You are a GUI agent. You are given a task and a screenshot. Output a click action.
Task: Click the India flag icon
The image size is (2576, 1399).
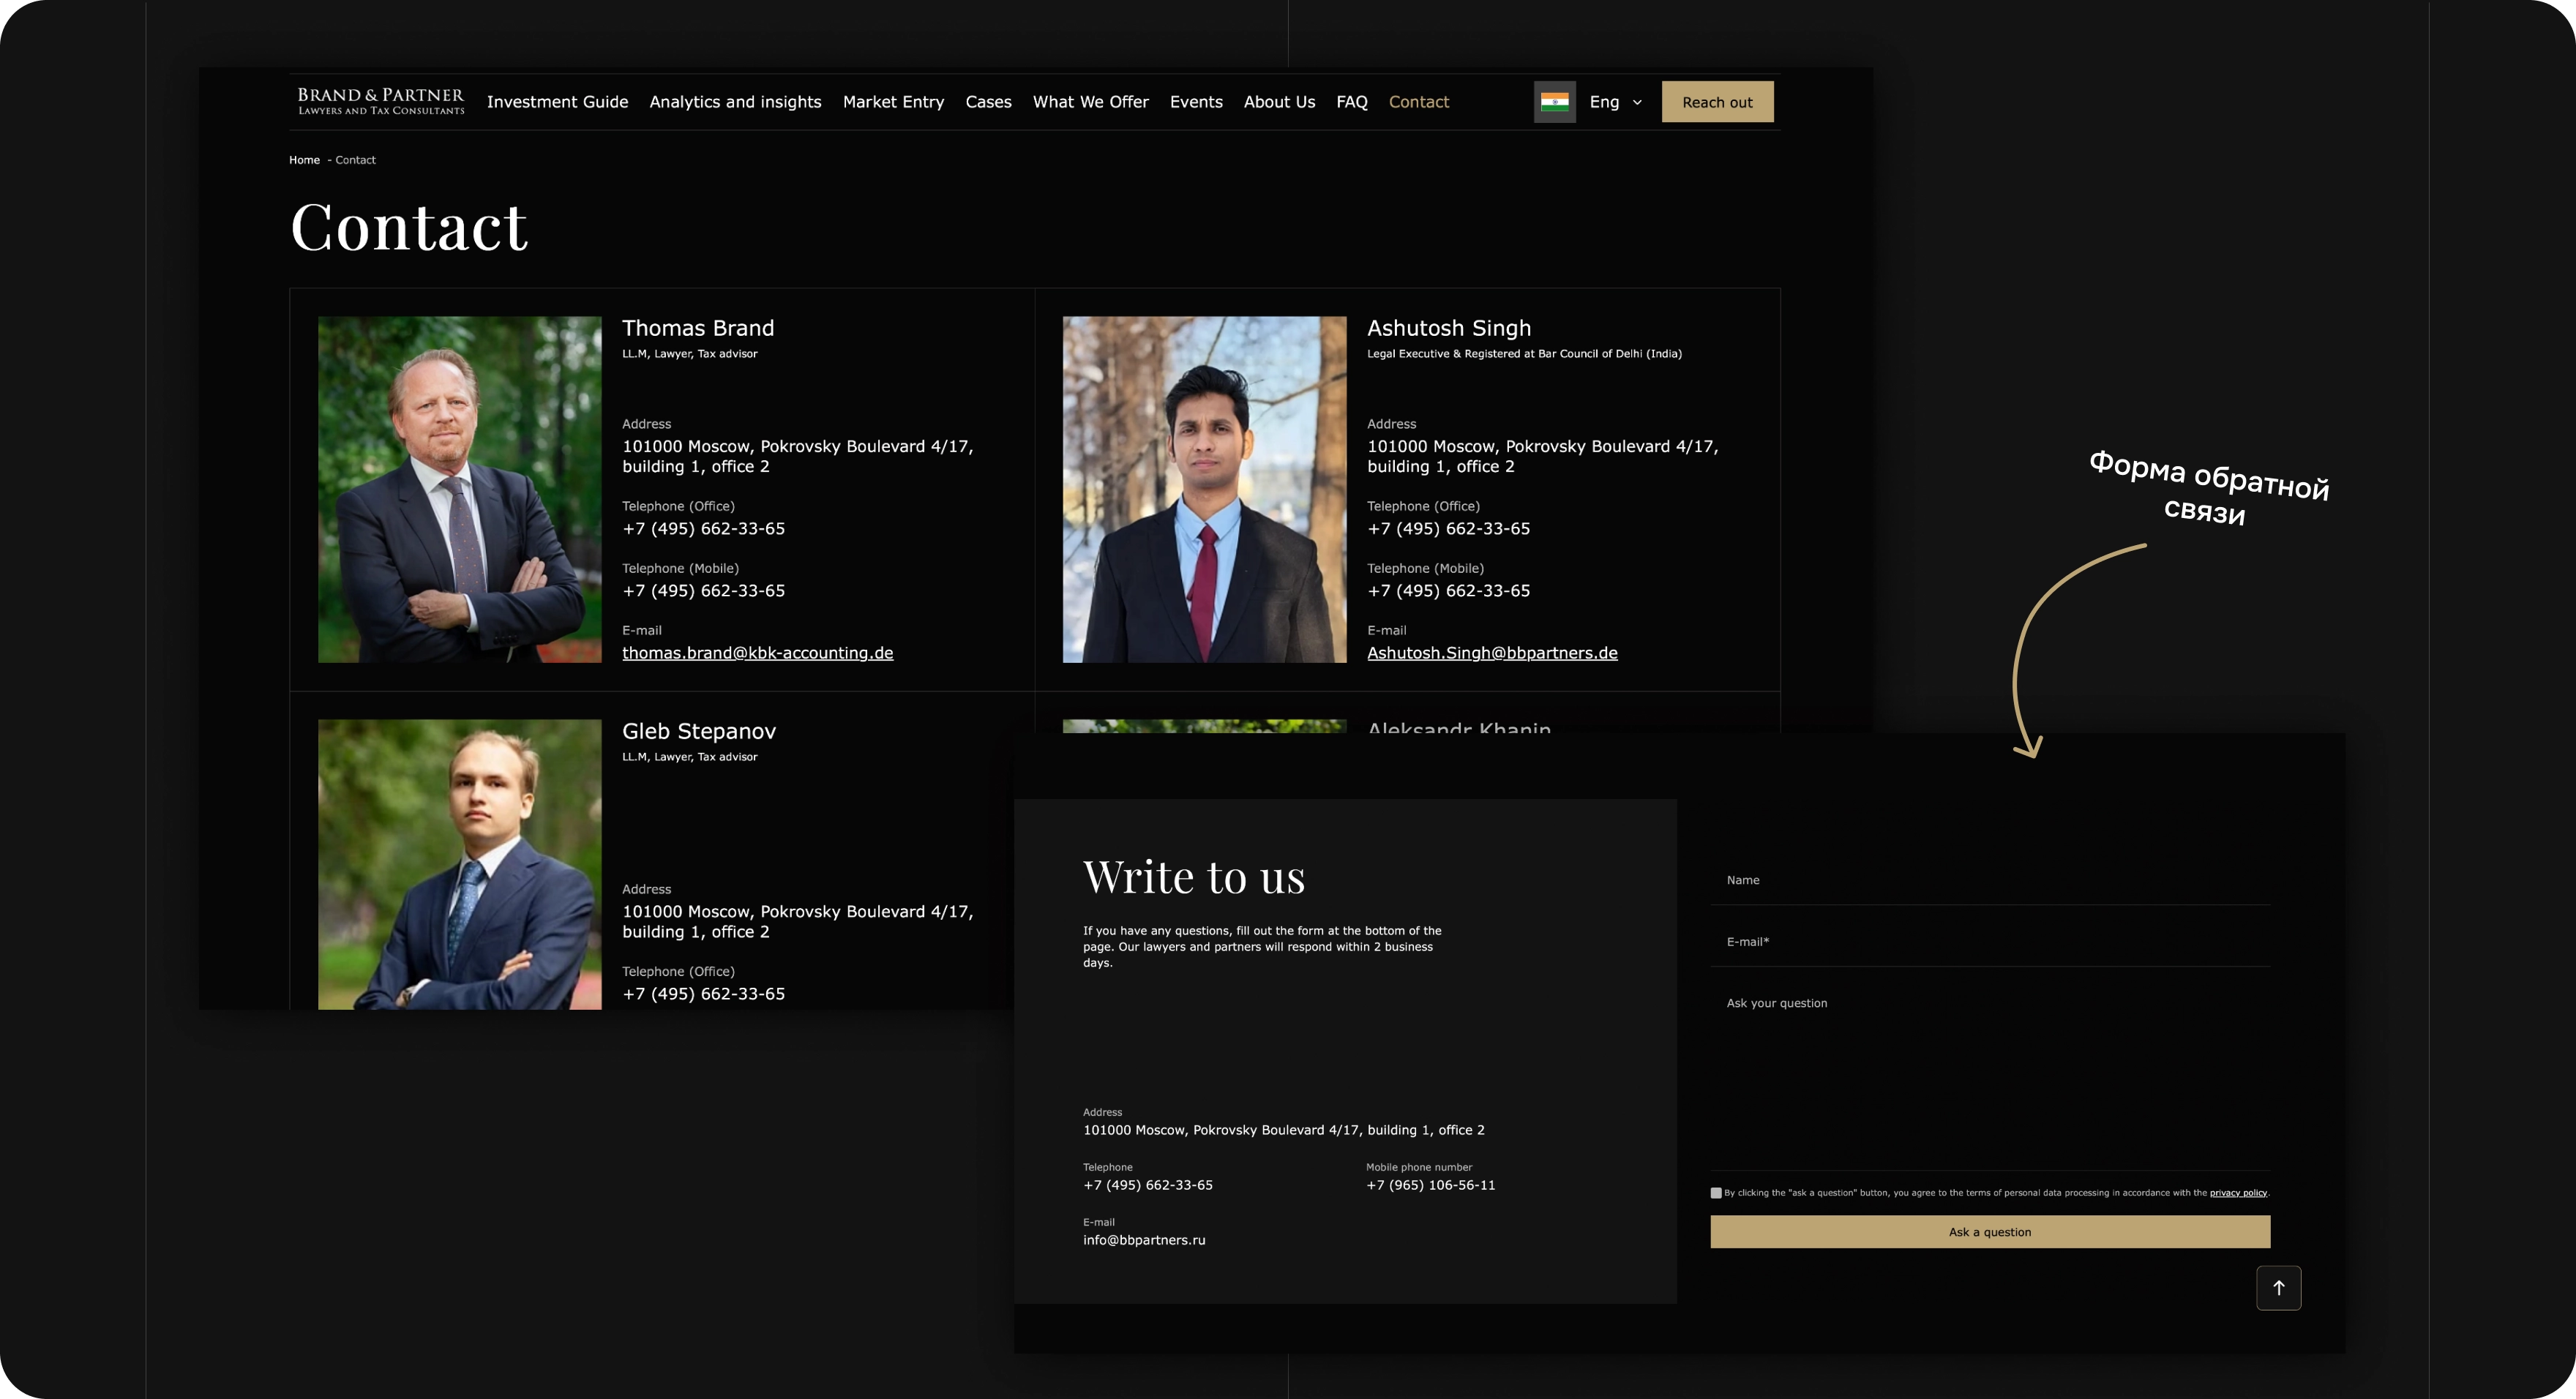click(1554, 102)
